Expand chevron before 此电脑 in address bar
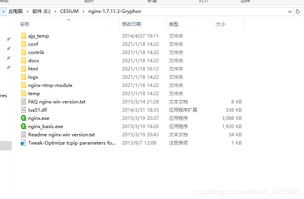 coord(4,11)
